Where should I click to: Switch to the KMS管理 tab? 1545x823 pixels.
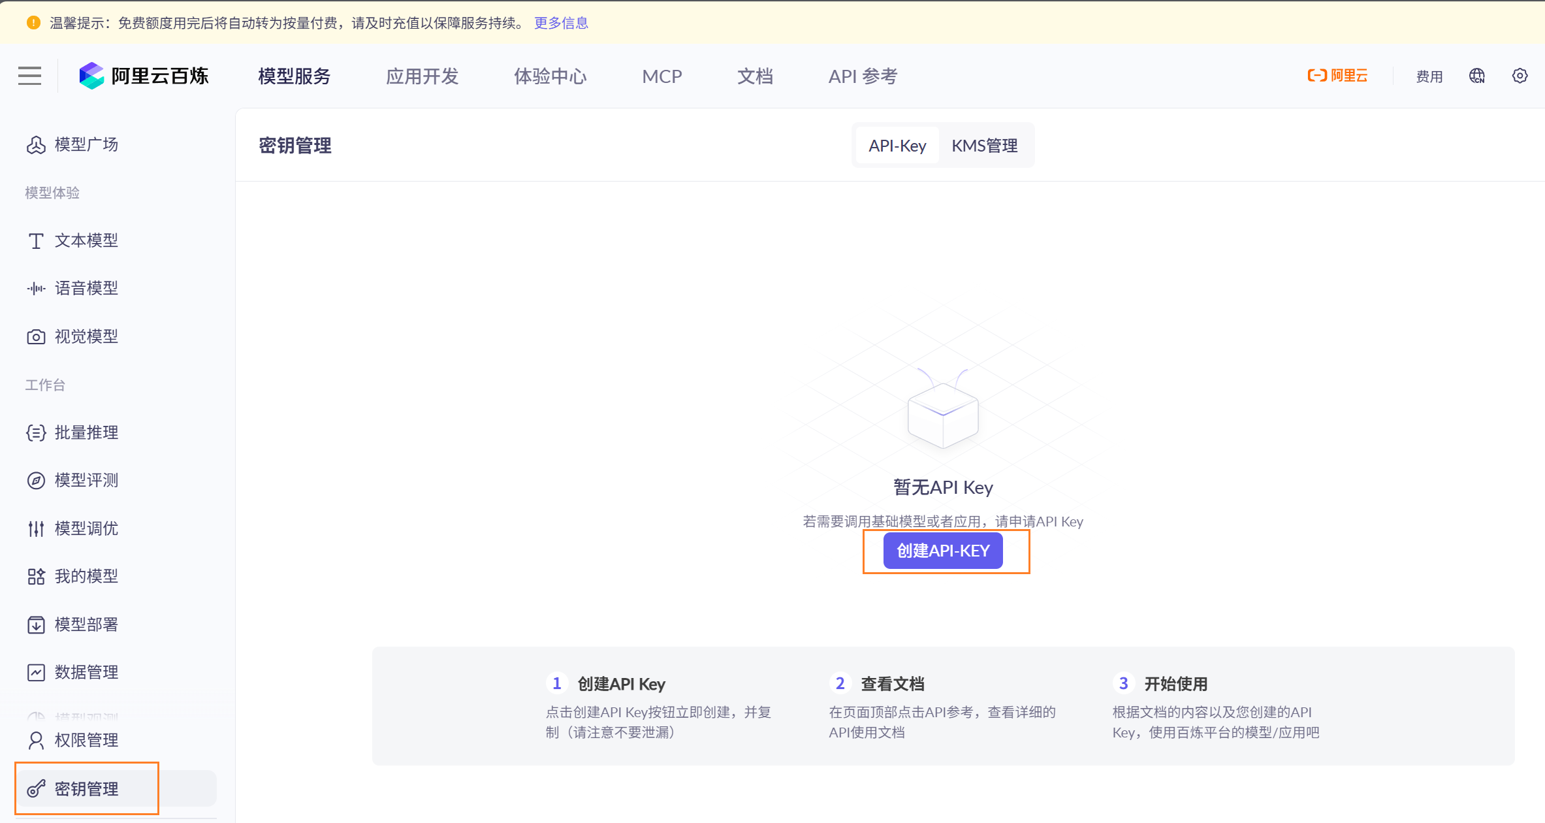[985, 145]
